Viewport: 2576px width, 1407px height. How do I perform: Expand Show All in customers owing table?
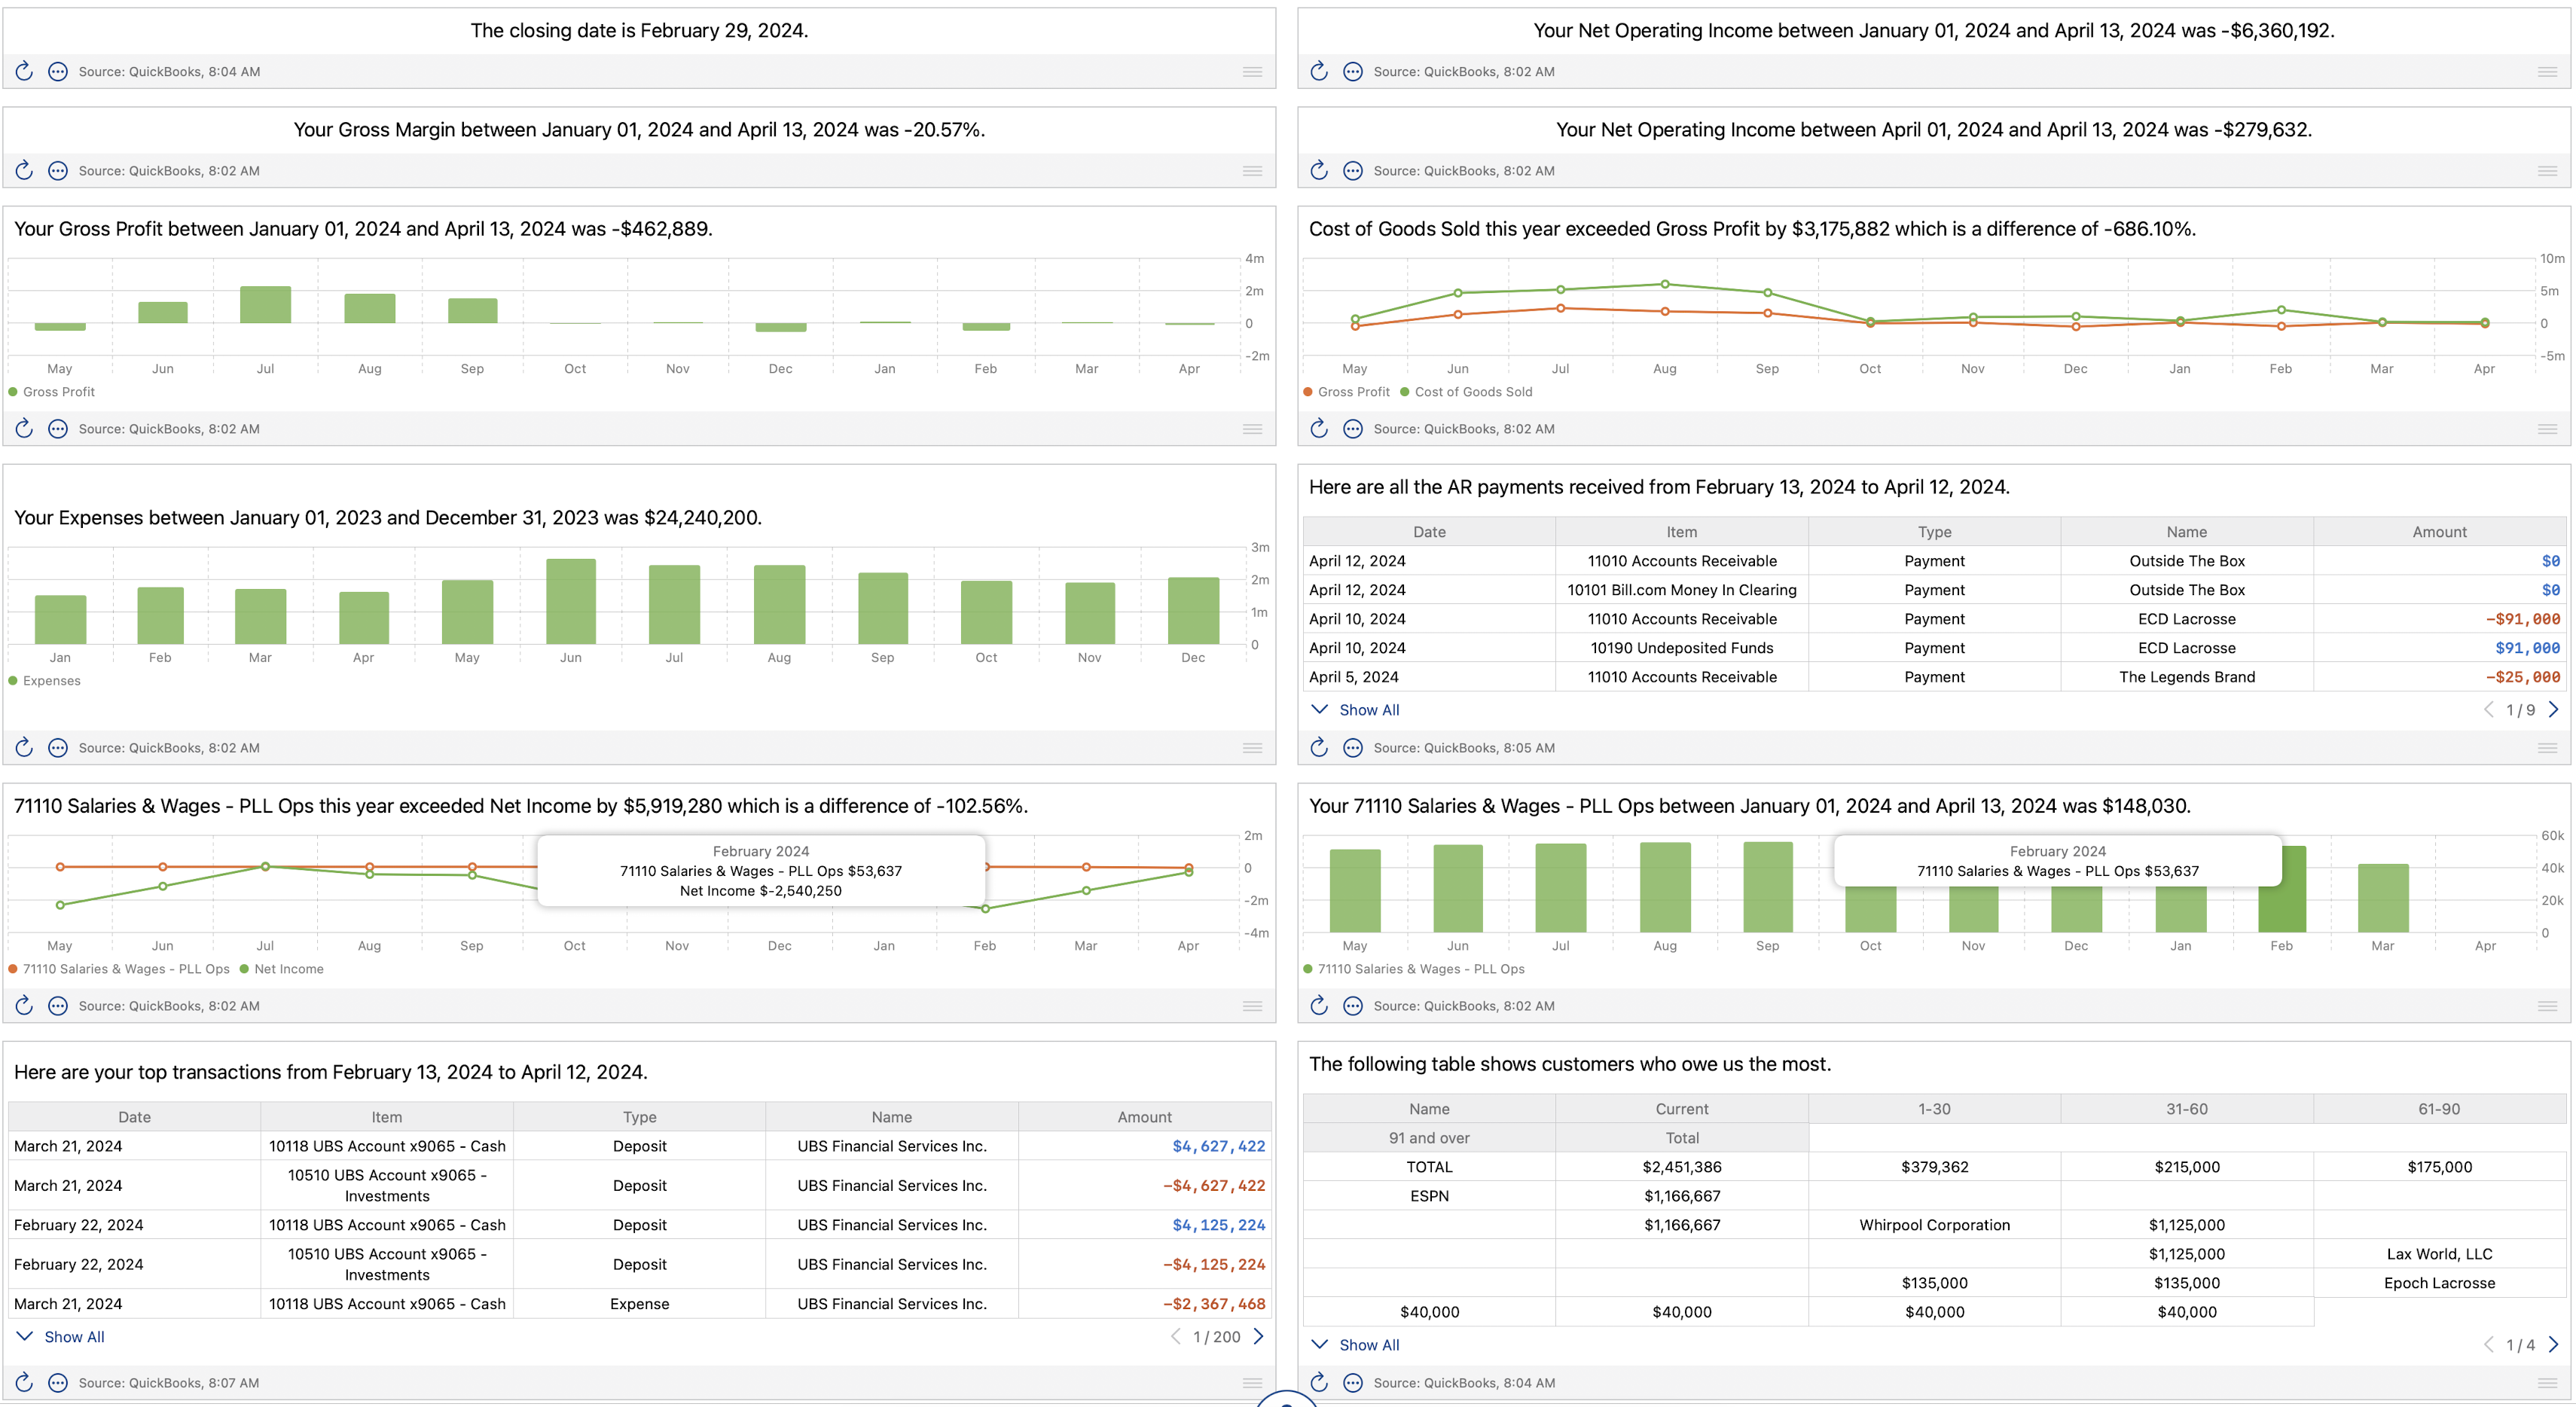tap(1368, 1345)
